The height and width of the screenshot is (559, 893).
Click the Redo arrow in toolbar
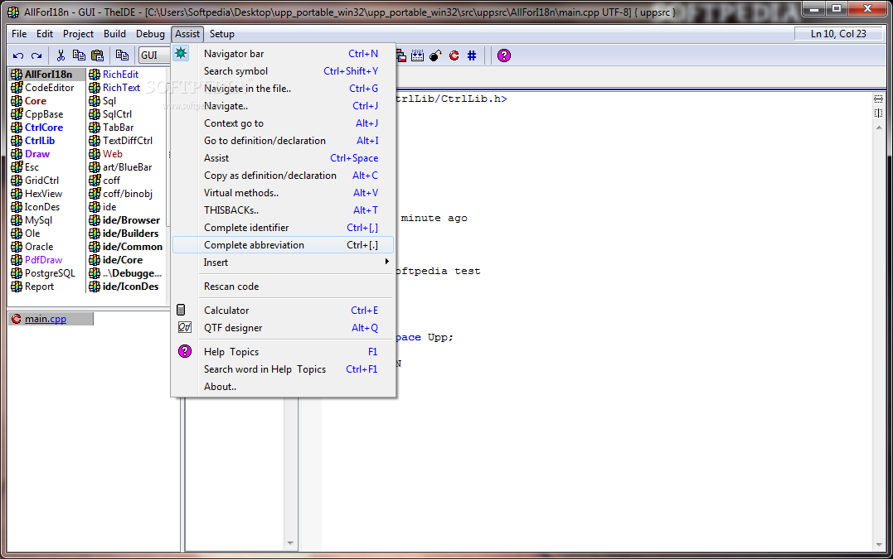(36, 55)
